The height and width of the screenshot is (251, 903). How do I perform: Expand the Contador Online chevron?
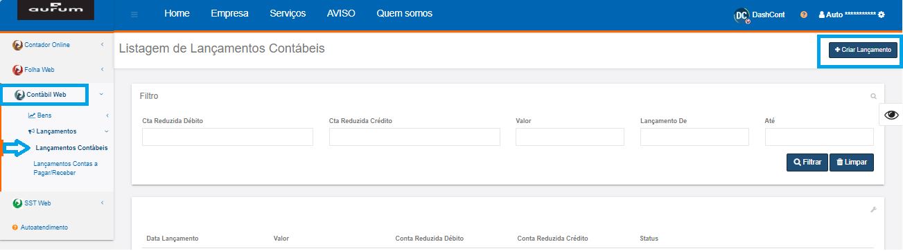102,45
